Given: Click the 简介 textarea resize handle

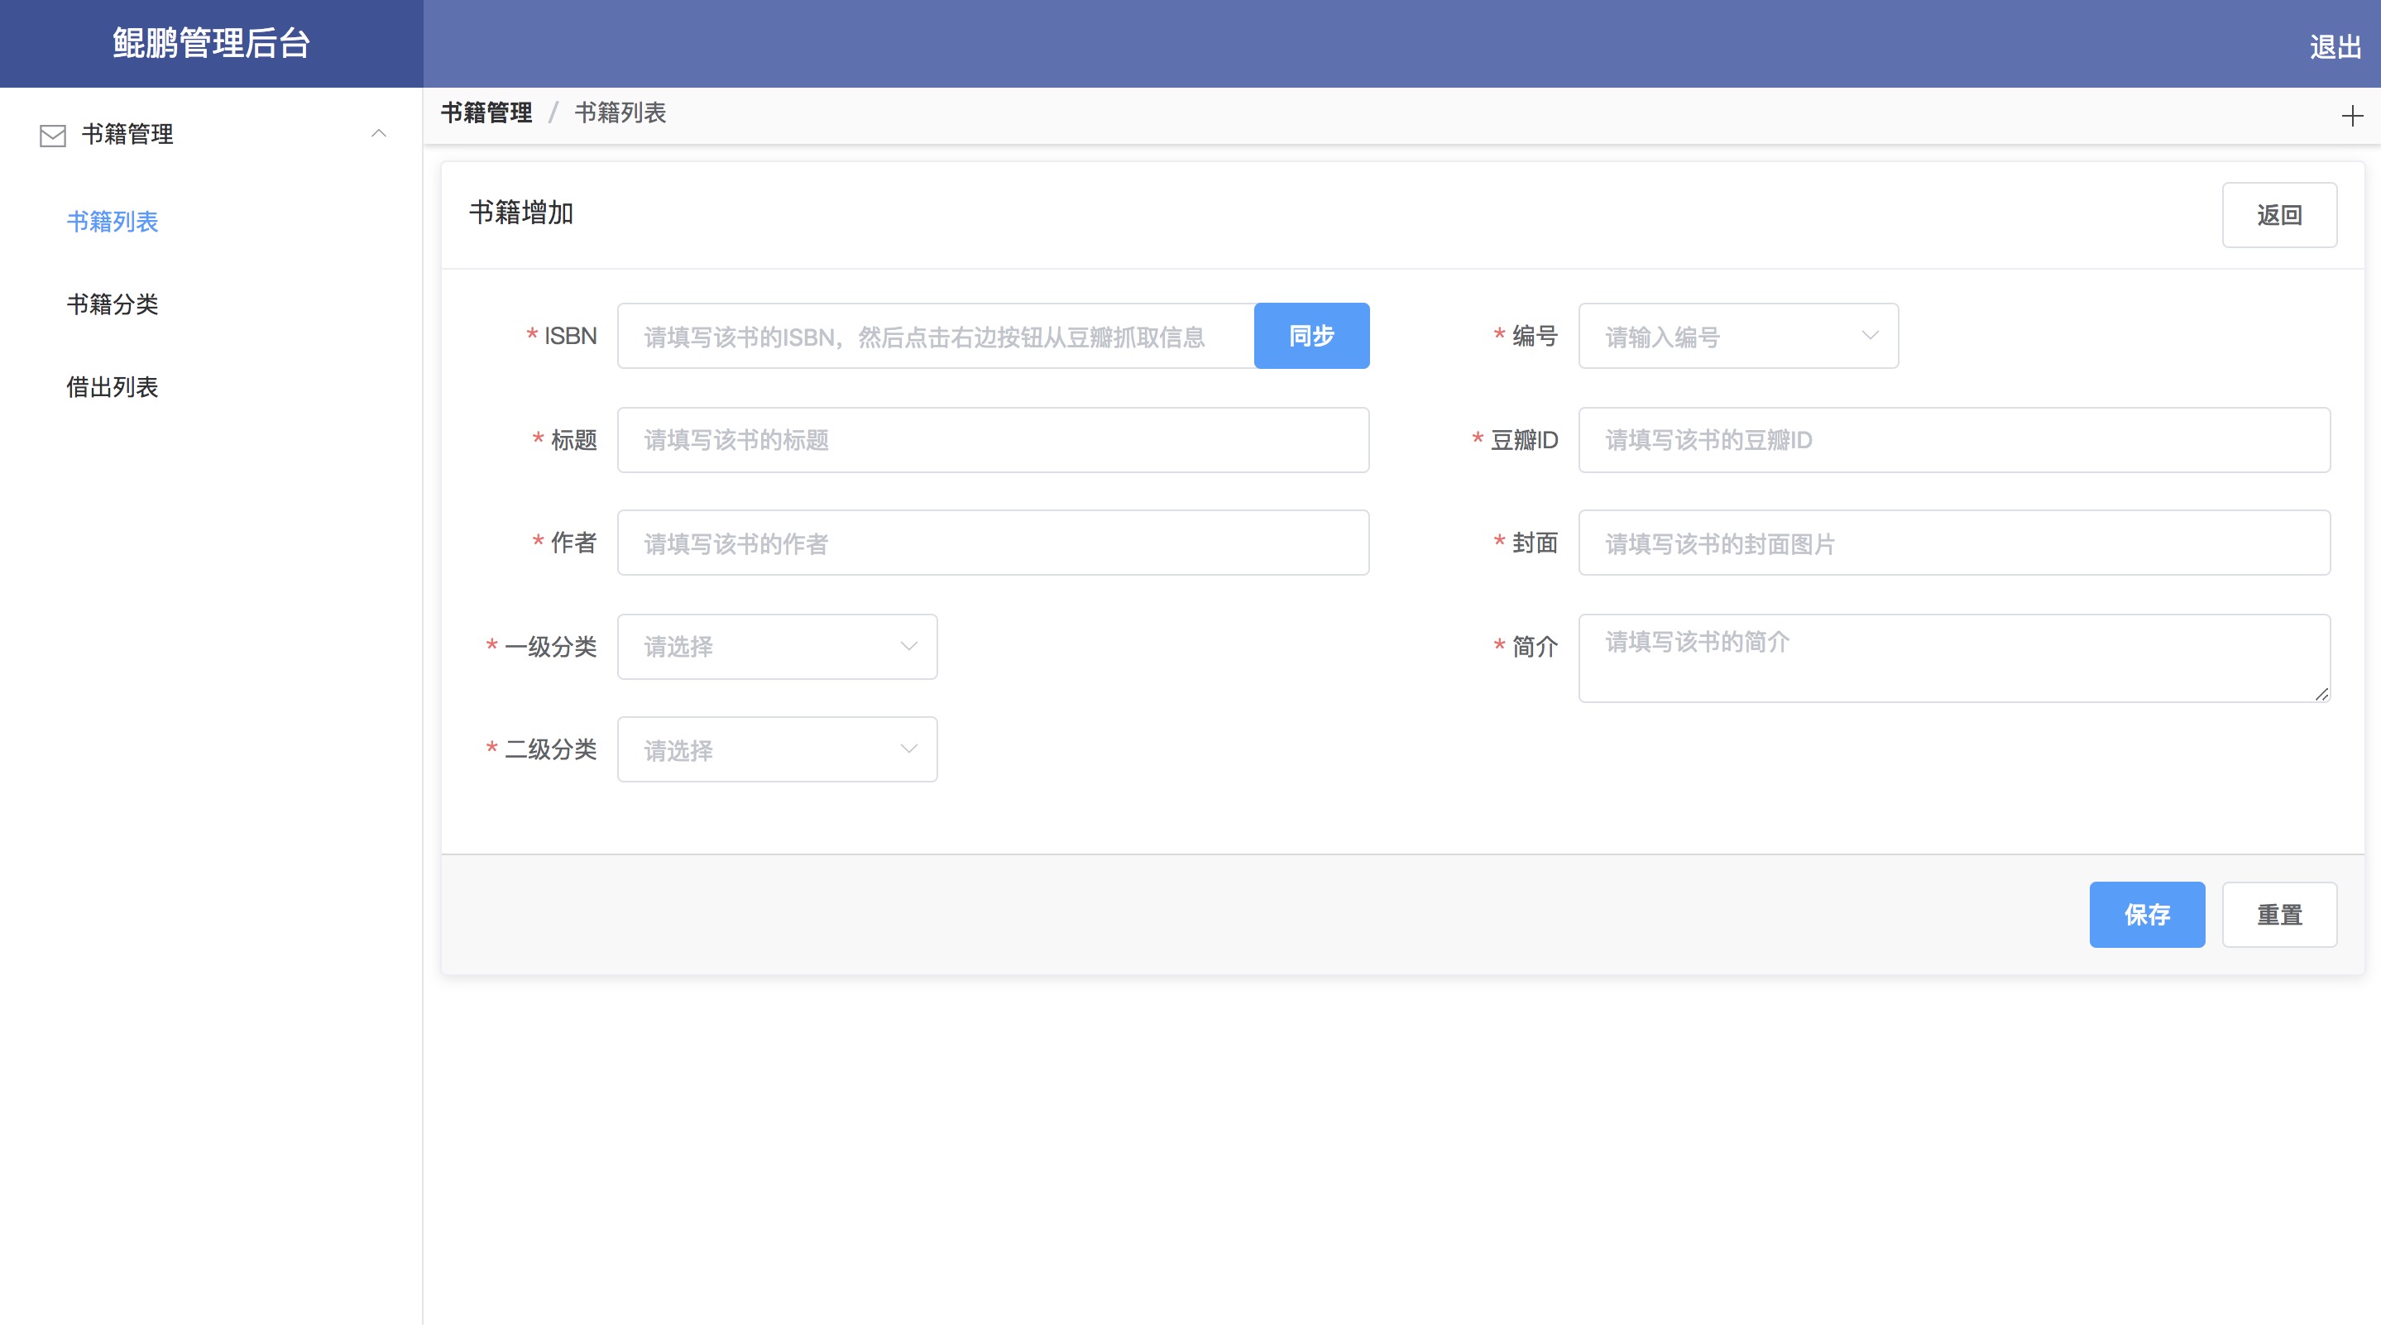Looking at the screenshot, I should click(2321, 694).
